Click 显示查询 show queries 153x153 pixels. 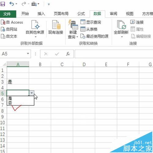point(91,22)
